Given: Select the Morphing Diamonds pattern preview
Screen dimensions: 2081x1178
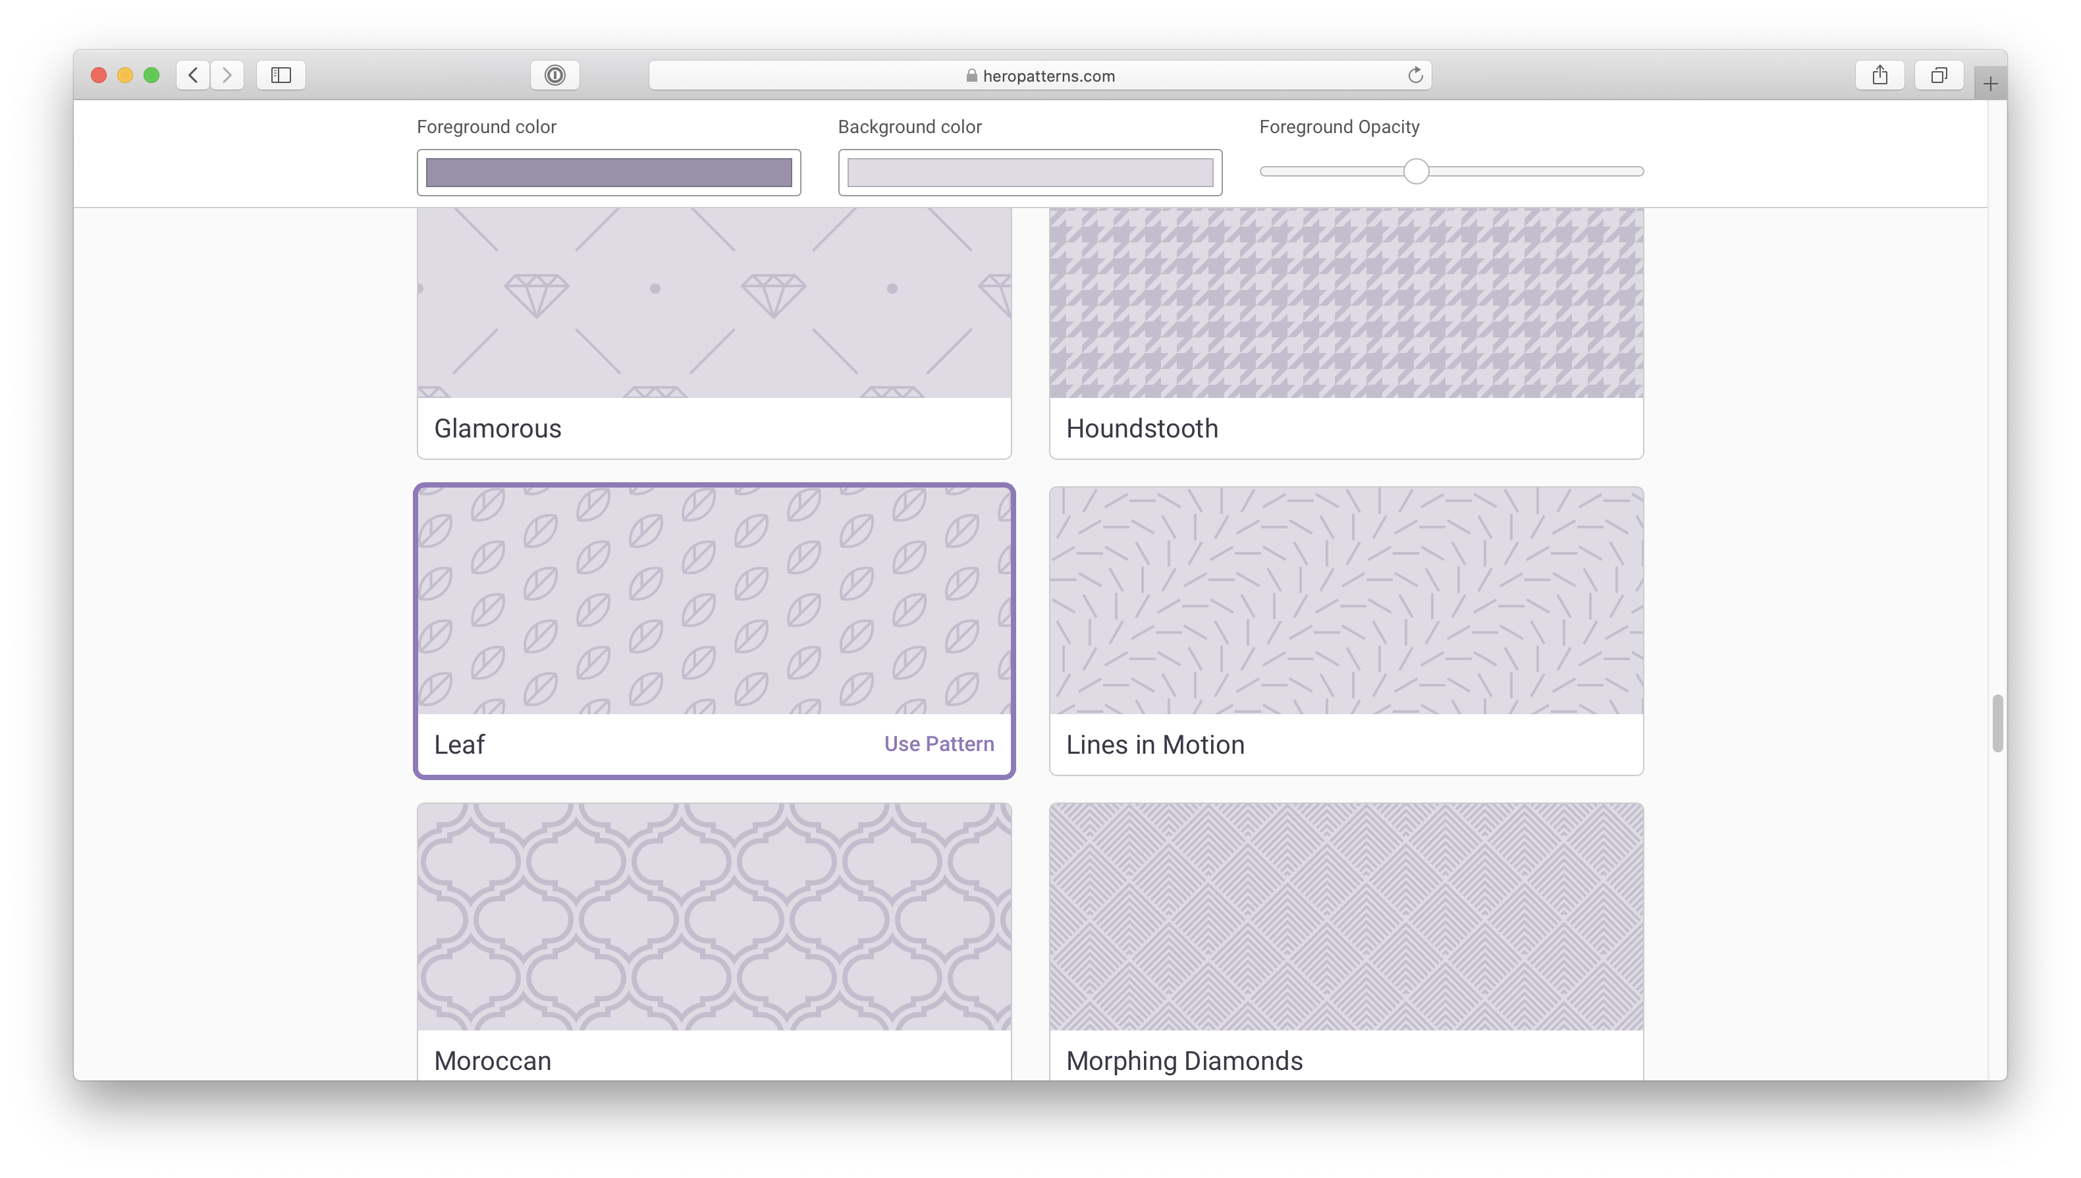Looking at the screenshot, I should click(x=1346, y=916).
